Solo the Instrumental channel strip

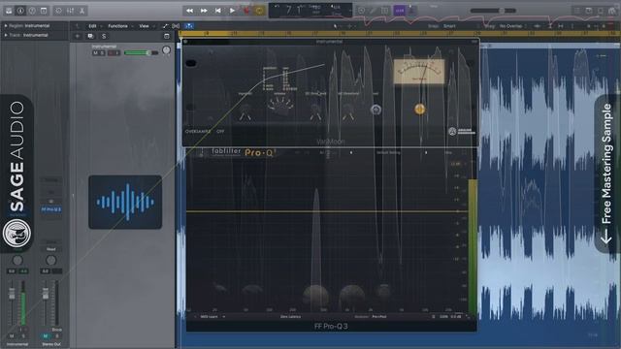(23, 336)
